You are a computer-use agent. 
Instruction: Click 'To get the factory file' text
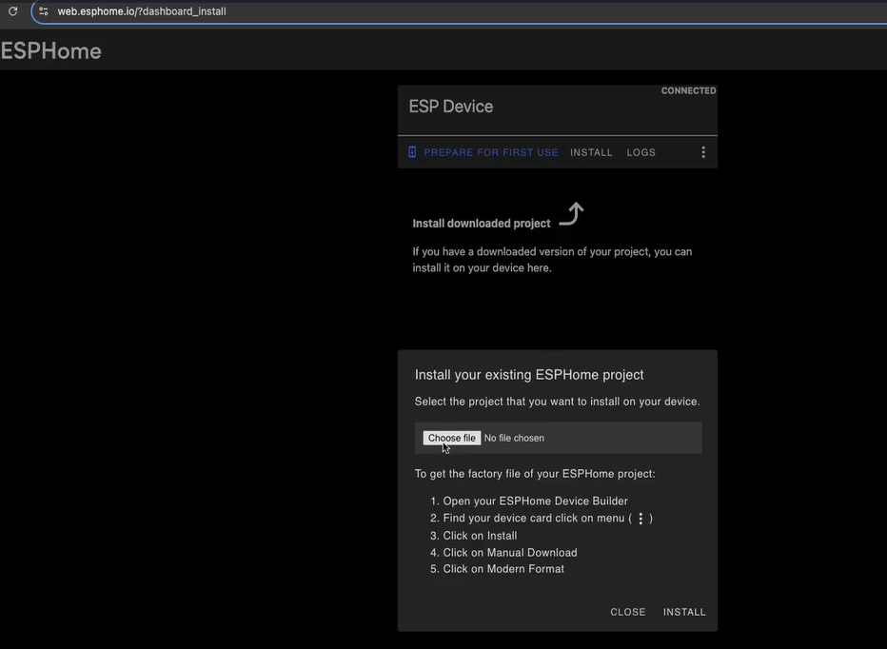pyautogui.click(x=535, y=474)
